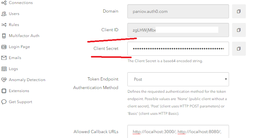The image size is (263, 138).
Task: Click inside the Allowed Callback URLs box
Action: point(178,132)
